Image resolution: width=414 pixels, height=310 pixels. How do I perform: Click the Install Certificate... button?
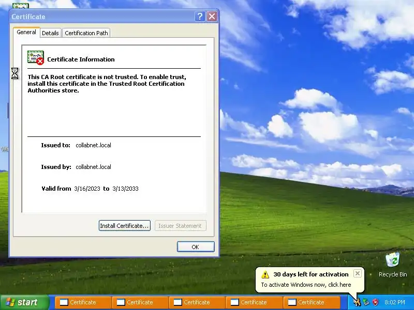point(125,226)
